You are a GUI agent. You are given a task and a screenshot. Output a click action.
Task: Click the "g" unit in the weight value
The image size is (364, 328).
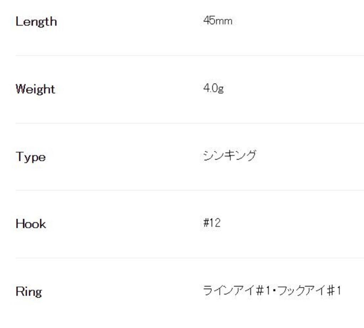click(221, 89)
